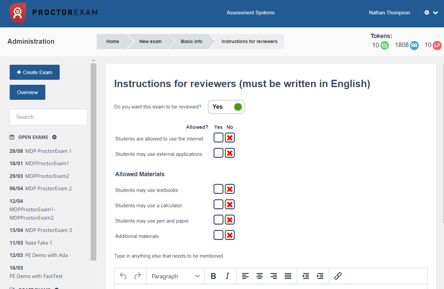Increase paragraph indent

pos(320,276)
